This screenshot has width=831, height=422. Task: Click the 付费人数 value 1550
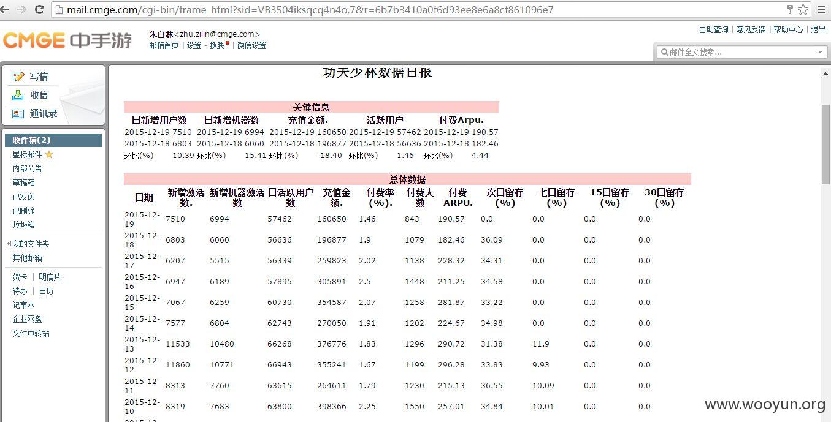(x=415, y=406)
